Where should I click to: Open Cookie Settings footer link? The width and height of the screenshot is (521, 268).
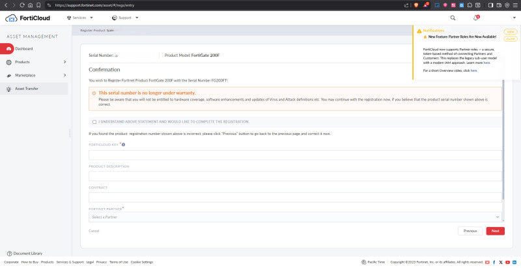click(142, 262)
